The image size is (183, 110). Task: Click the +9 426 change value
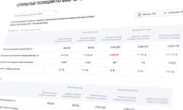pos(64,55)
